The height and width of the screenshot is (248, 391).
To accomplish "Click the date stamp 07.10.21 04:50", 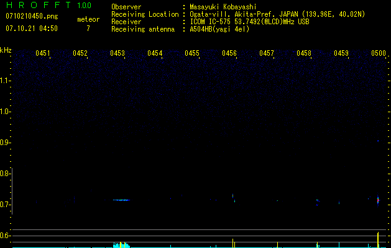I will tap(32, 29).
